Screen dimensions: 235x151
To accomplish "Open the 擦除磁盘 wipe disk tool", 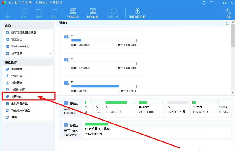I will pos(93,13).
